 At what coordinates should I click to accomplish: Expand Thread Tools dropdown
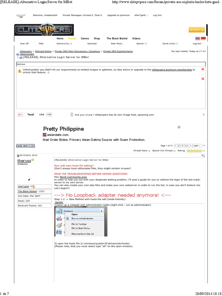point(142,151)
